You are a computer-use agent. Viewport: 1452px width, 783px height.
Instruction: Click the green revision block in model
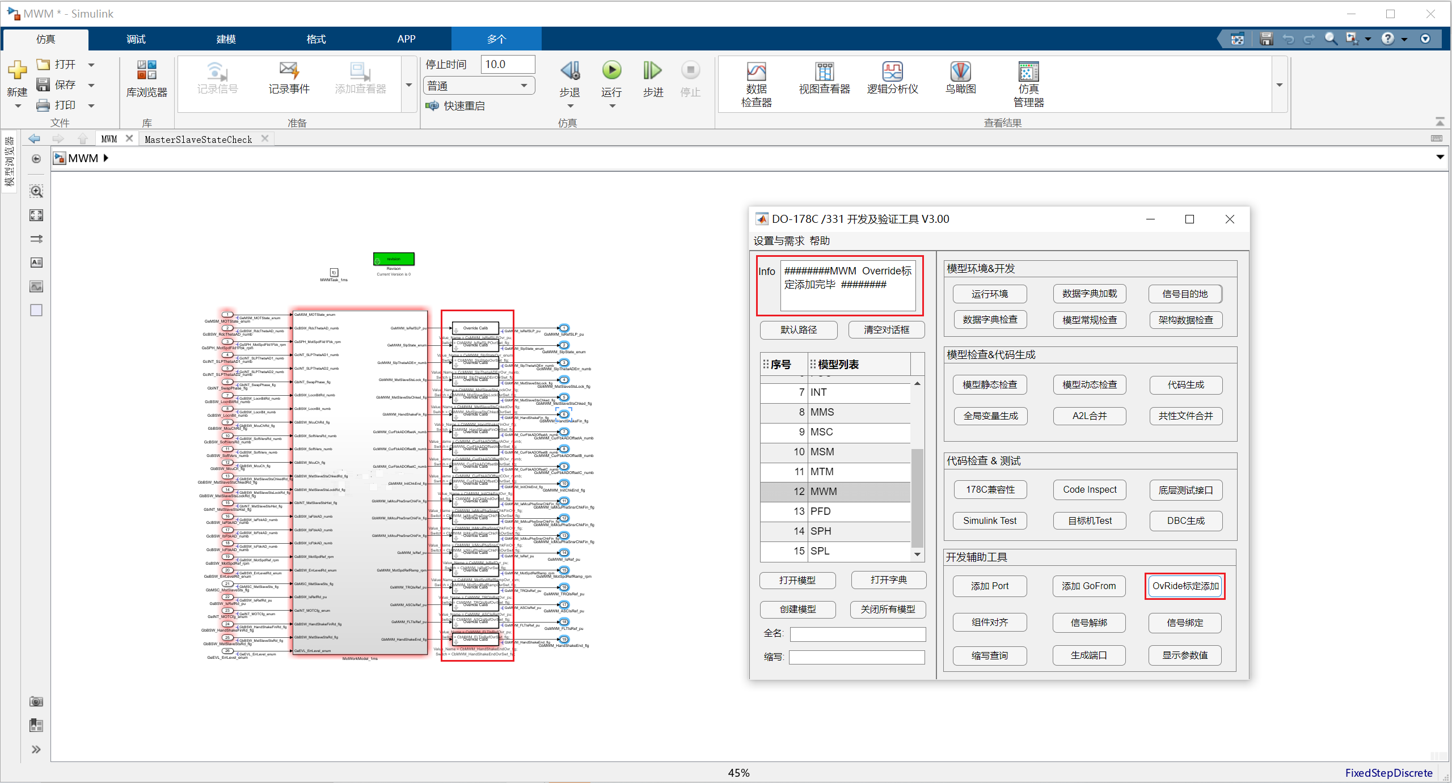(394, 259)
